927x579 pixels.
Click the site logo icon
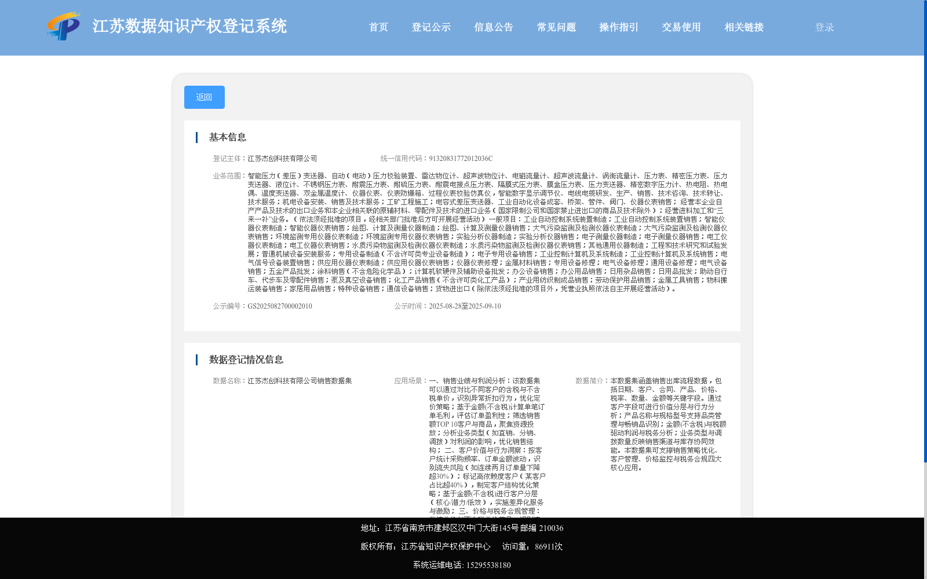pyautogui.click(x=64, y=27)
